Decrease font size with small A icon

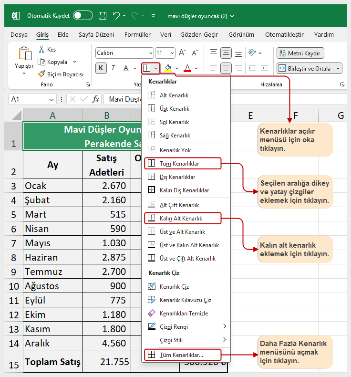pos(195,52)
